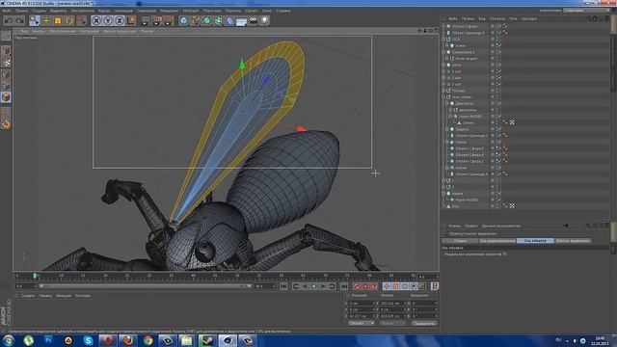
Task: Click the Object Manager search icon
Action: 589,18
